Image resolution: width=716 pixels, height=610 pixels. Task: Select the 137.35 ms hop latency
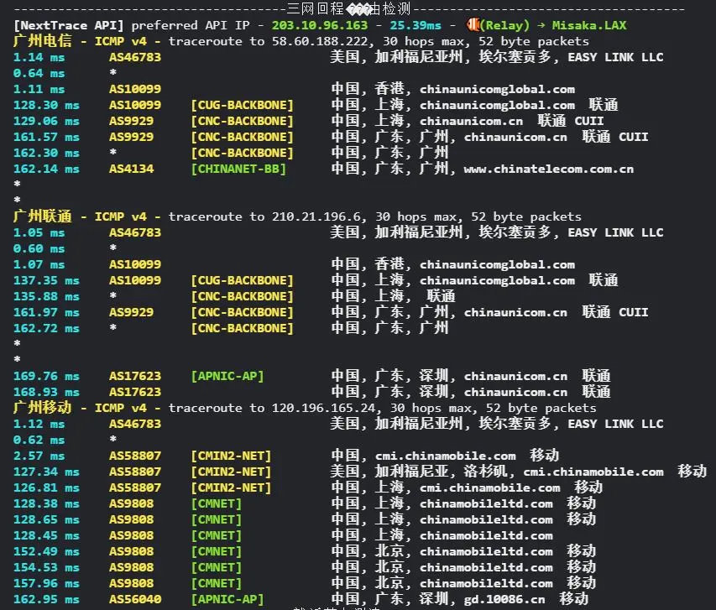click(x=46, y=280)
